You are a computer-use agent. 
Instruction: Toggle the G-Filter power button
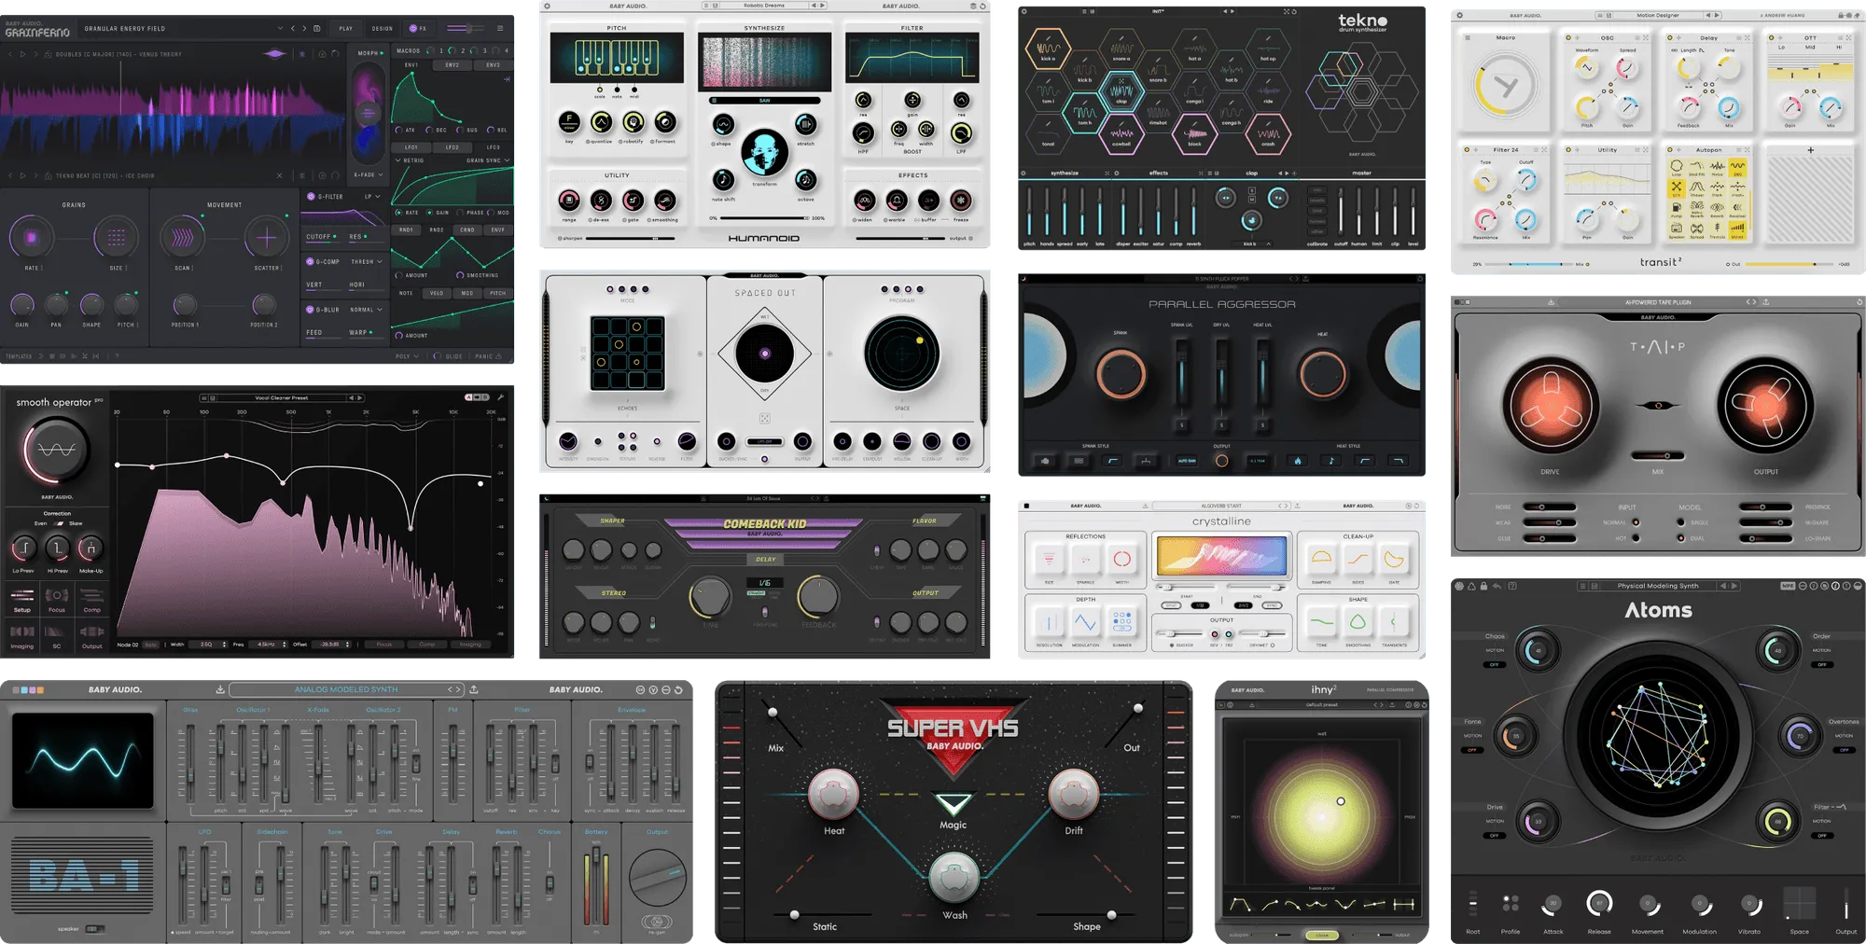pyautogui.click(x=311, y=197)
